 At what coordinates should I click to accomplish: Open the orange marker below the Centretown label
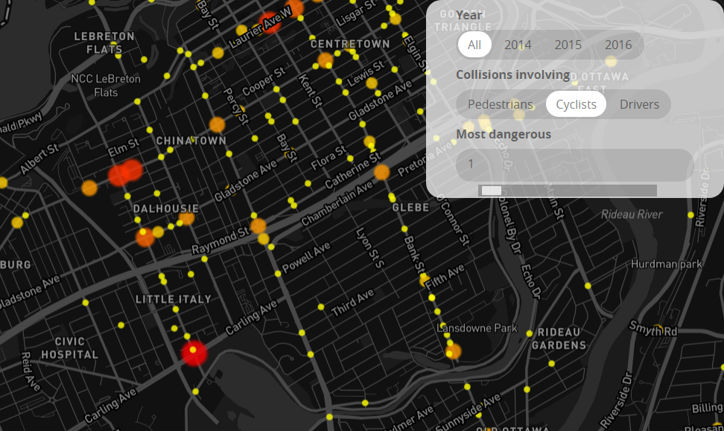click(326, 60)
